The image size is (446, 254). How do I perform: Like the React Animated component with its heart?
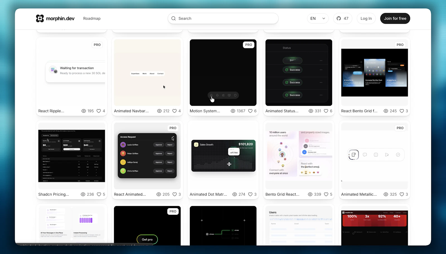174,194
